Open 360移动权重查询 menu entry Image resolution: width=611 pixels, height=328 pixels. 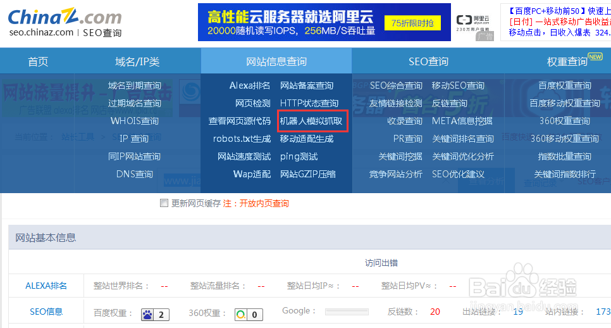coord(565,139)
